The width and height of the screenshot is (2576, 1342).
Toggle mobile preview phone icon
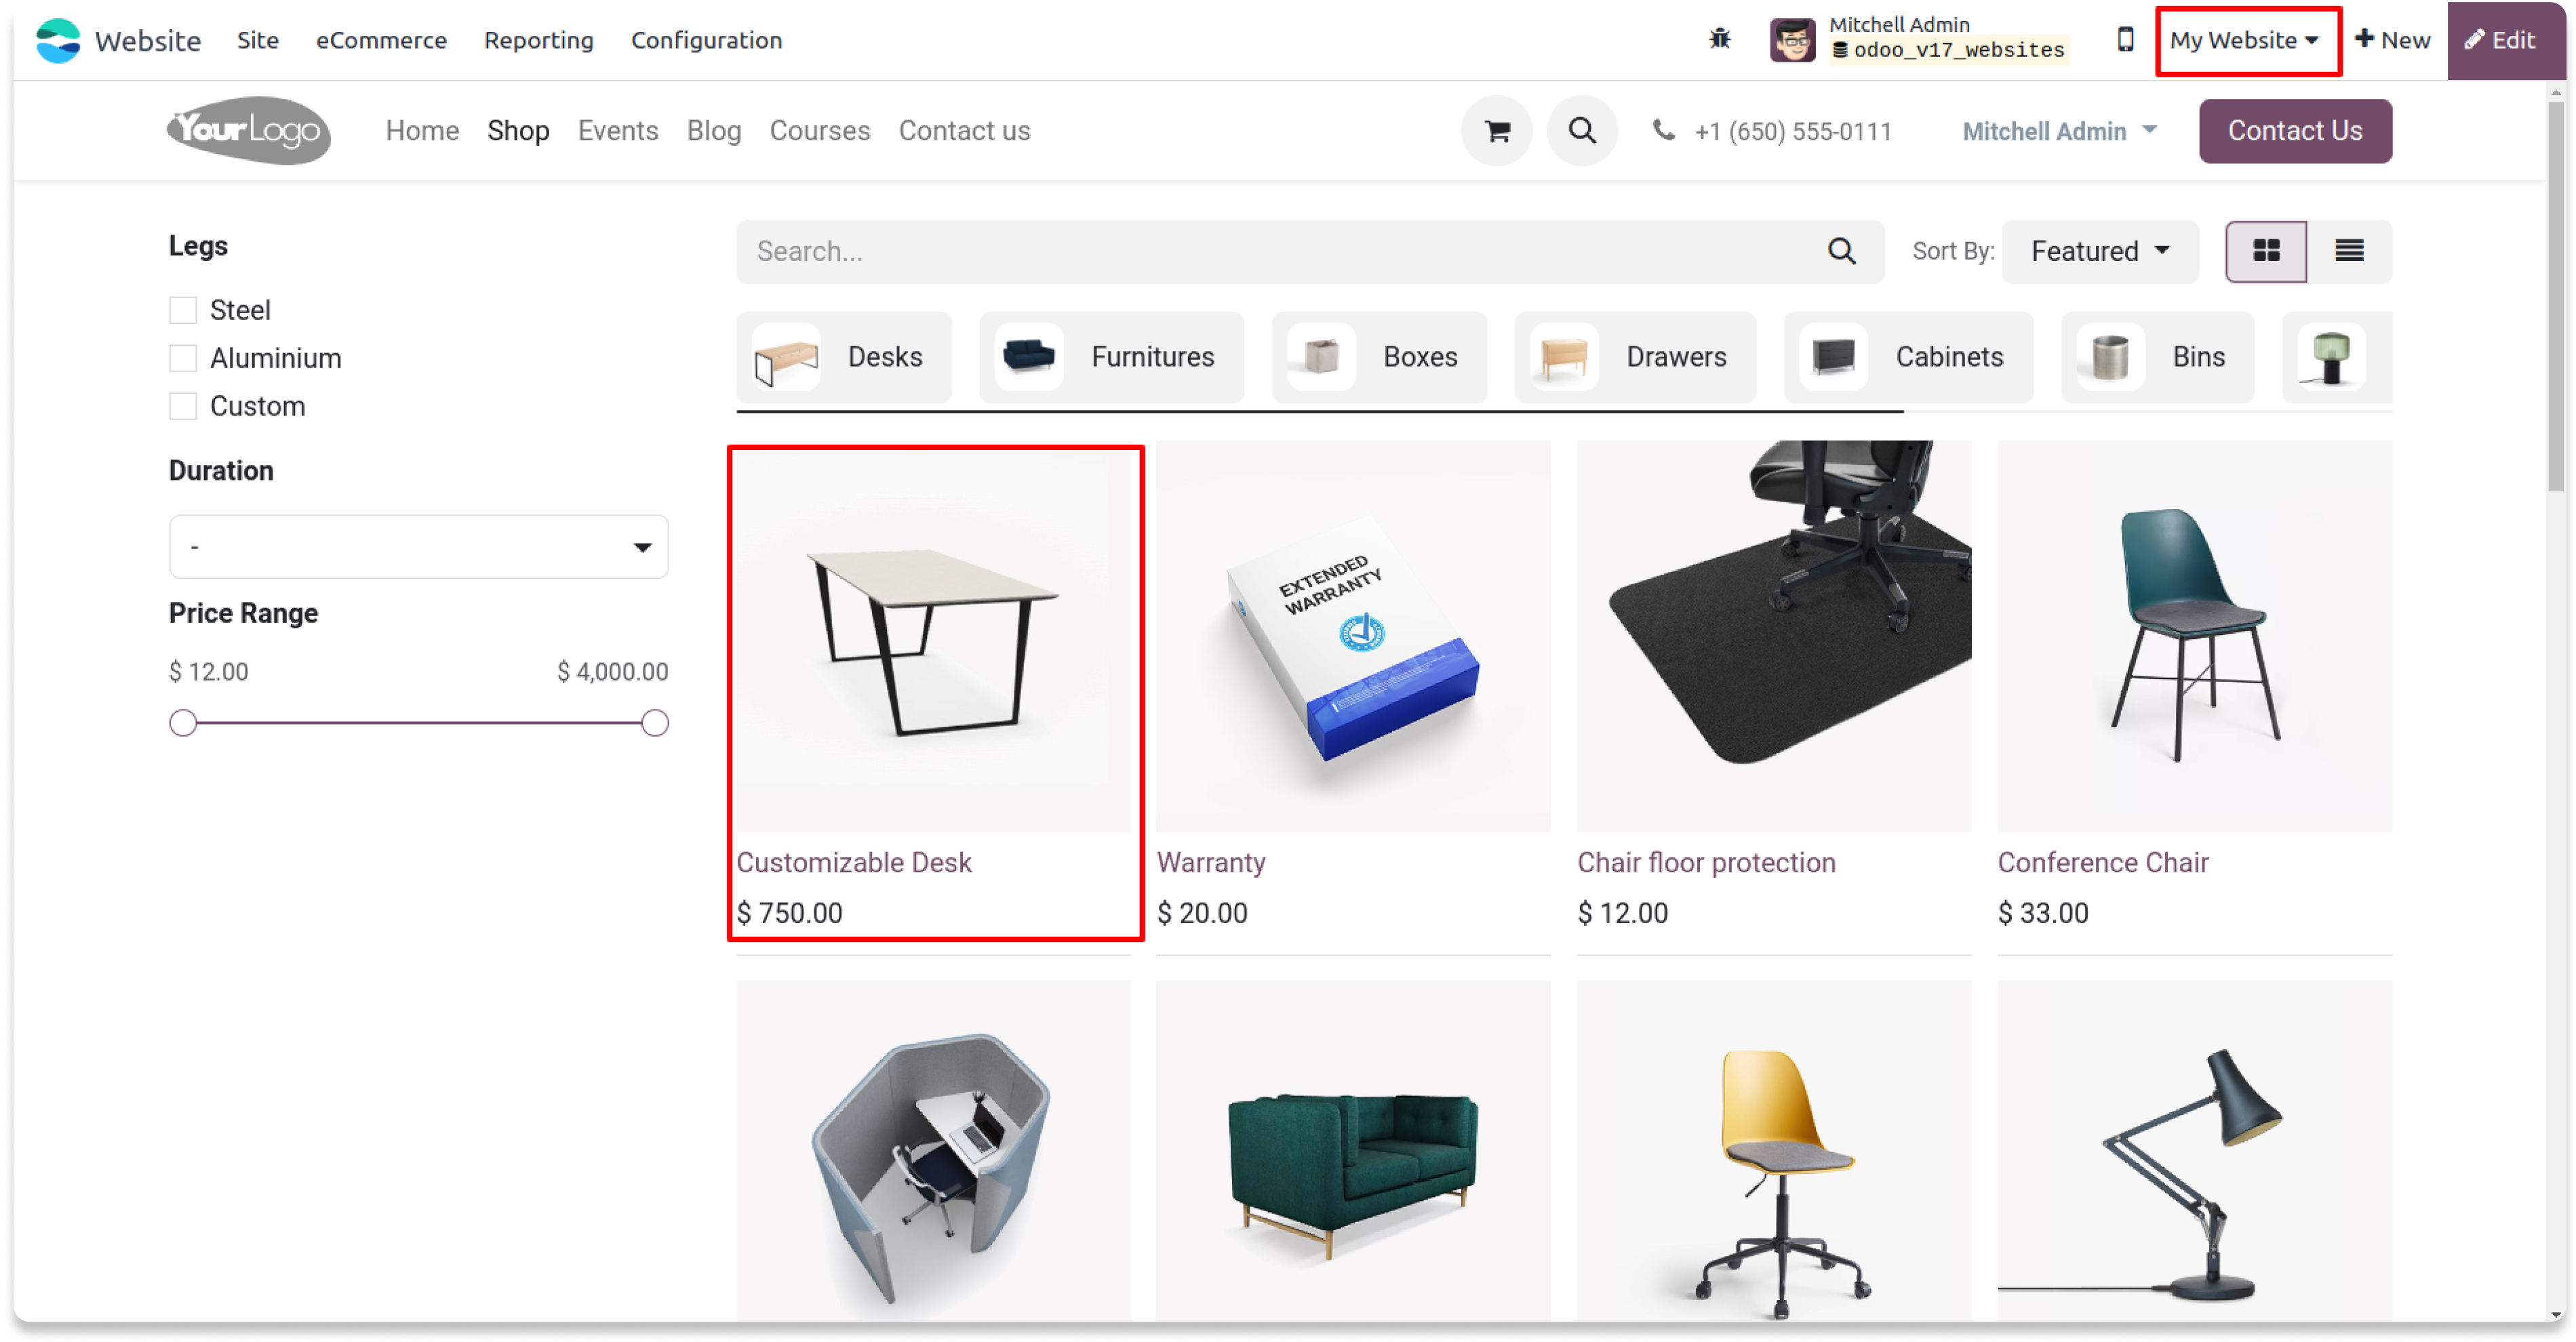2125,39
